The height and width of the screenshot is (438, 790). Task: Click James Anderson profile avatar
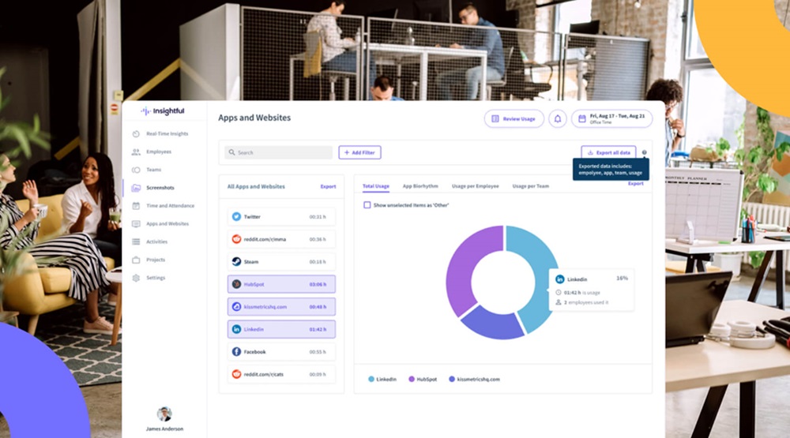point(164,414)
